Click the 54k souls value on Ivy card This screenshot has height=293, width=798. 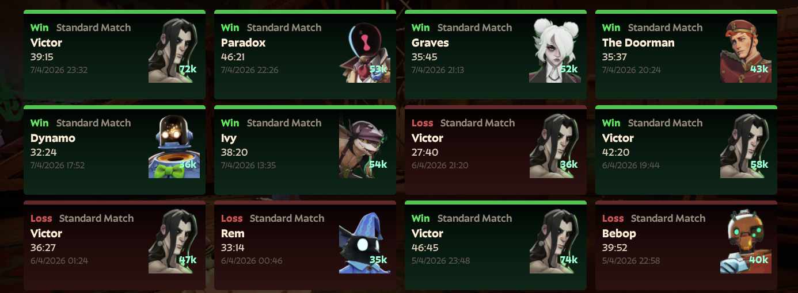coord(378,164)
